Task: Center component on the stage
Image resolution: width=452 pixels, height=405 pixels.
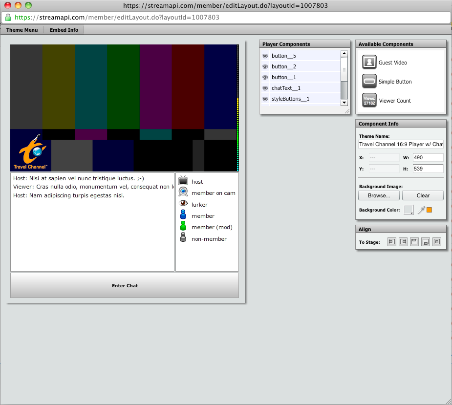Action: pyautogui.click(x=437, y=242)
